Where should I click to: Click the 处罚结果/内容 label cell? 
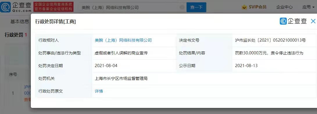point(204,53)
